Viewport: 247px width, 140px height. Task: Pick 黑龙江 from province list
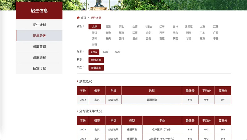[x=189, y=27]
